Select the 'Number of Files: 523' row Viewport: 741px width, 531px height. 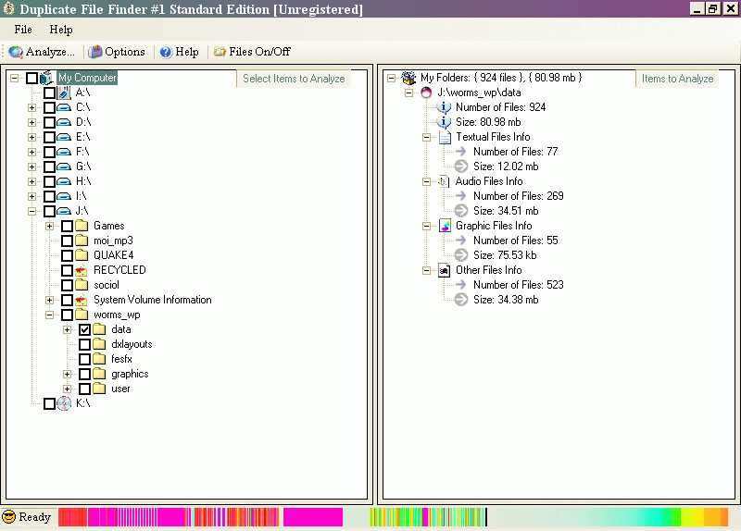point(519,285)
